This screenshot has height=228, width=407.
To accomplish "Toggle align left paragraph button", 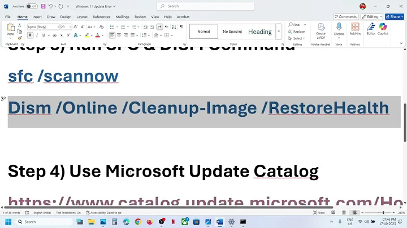I will tap(112, 35).
